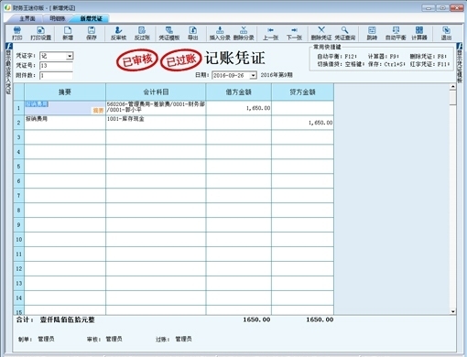Click the debit total 1650.00
This screenshot has width=467, height=357.
(256, 319)
